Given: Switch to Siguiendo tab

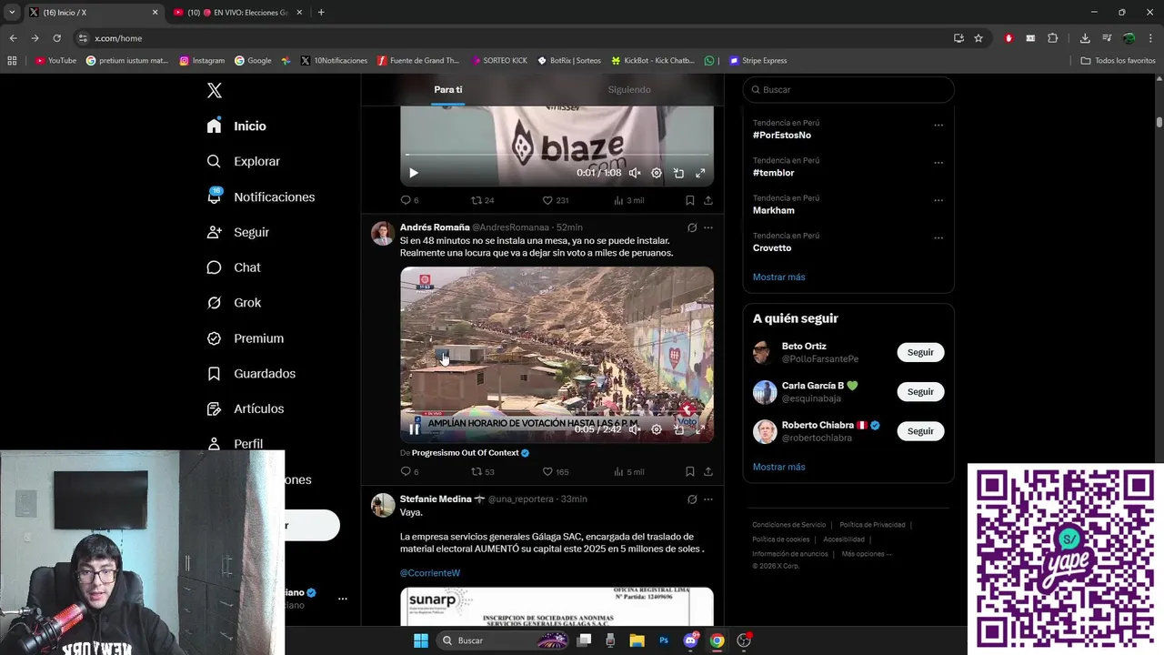Looking at the screenshot, I should [x=629, y=89].
